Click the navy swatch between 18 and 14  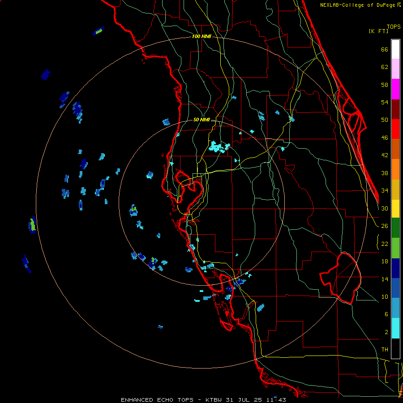[395, 268]
